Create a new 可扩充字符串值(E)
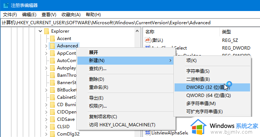The image size is (260, 137). click(x=212, y=112)
